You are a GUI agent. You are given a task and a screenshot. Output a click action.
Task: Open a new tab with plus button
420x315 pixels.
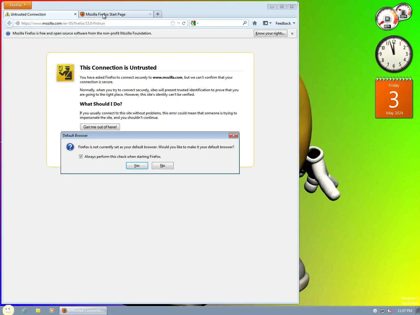[157, 14]
